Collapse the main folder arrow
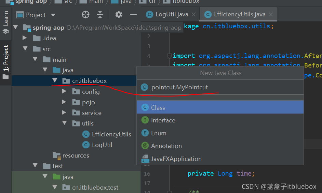322x193 pixels. coord(35,59)
